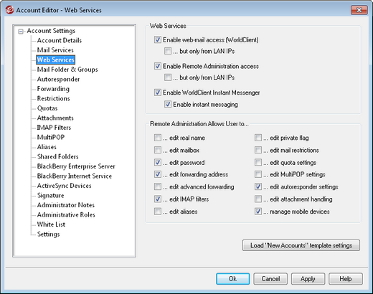373x294 pixels.
Task: Uncheck Enable instant messaging
Action: pyautogui.click(x=168, y=104)
